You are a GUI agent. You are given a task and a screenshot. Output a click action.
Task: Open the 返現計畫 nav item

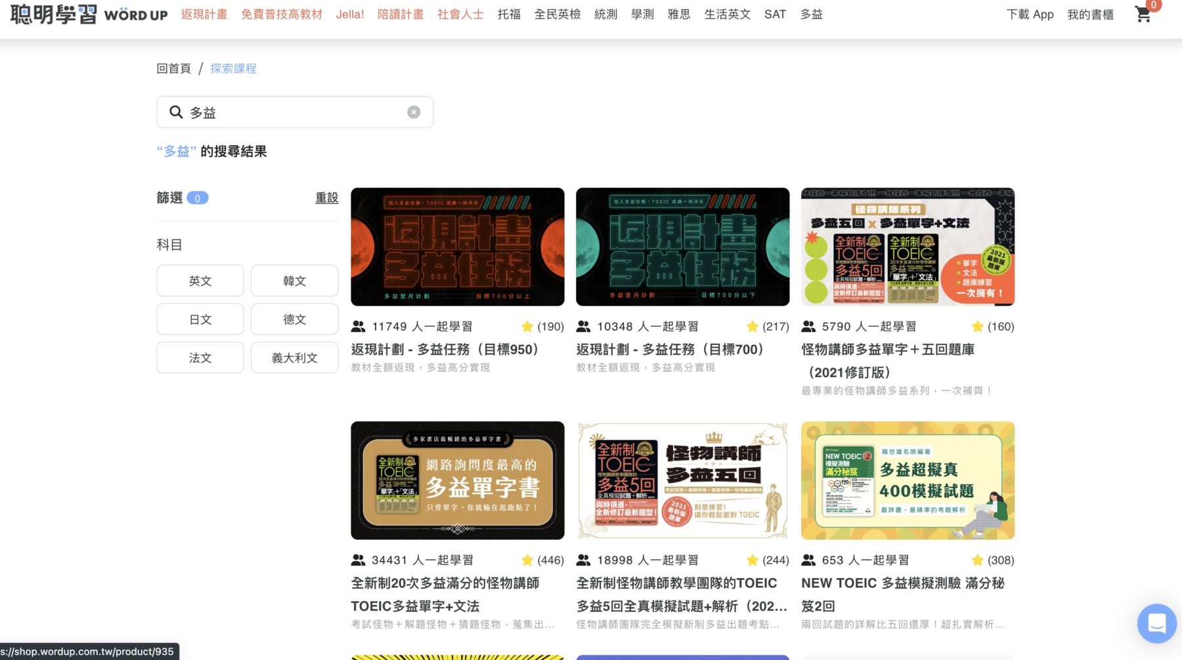pyautogui.click(x=204, y=14)
